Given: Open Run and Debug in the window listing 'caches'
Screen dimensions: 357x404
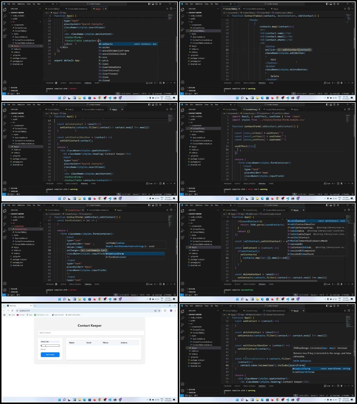Looking at the screenshot, I should (5, 29).
